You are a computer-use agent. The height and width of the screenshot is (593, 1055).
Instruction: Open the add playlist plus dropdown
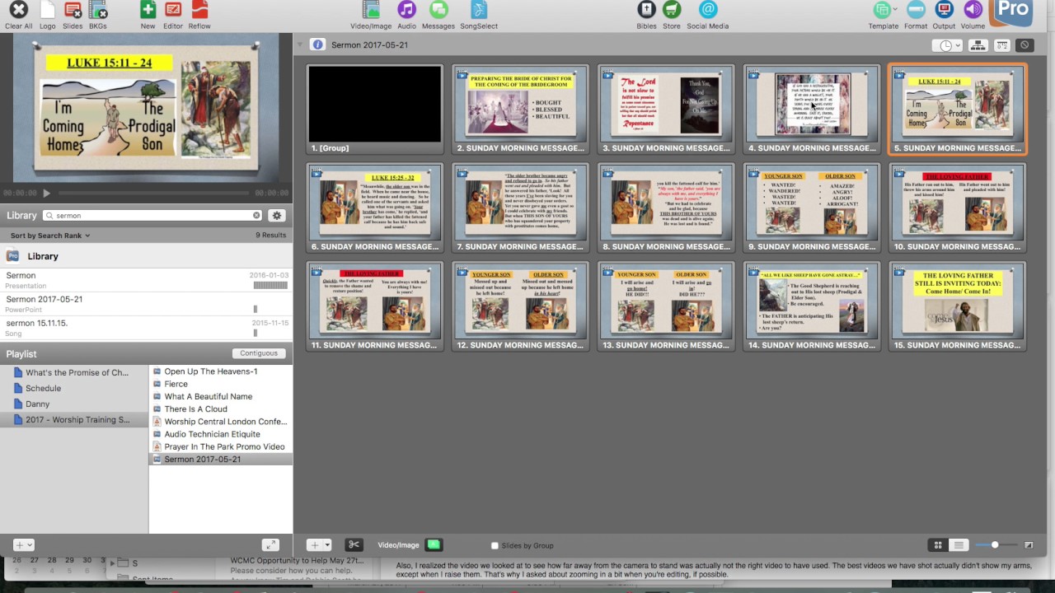pos(24,545)
